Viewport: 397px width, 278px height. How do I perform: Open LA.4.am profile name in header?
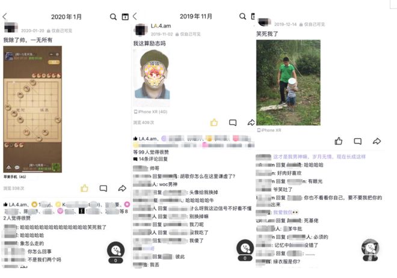click(x=161, y=26)
